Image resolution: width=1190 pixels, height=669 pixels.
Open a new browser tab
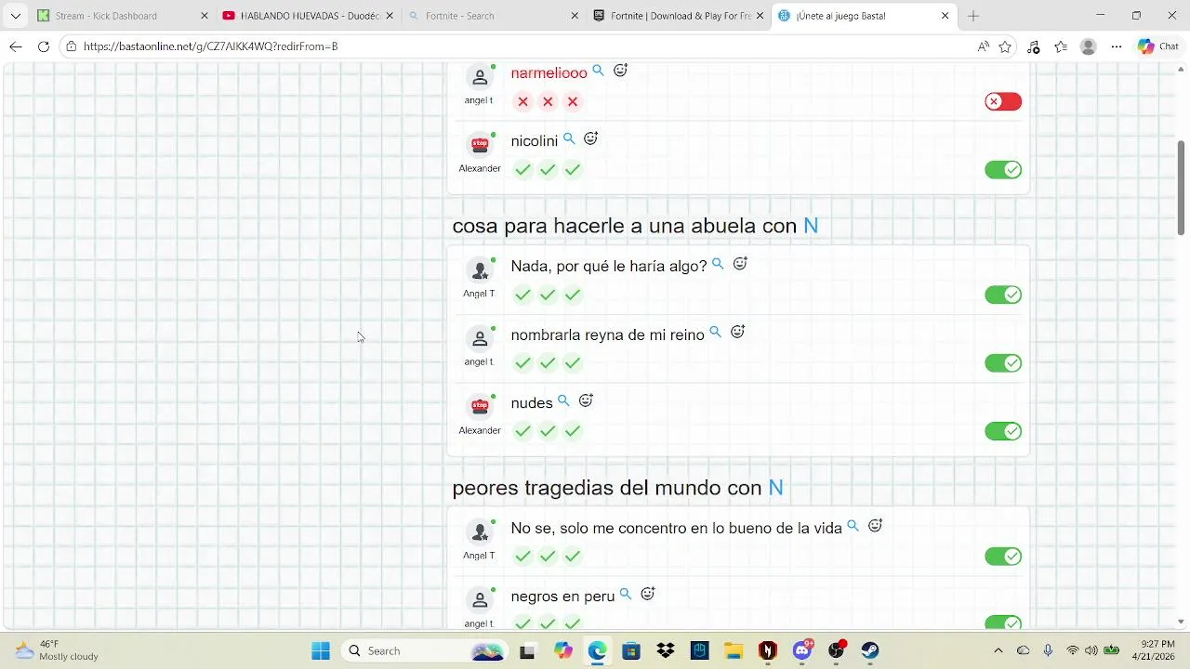coord(973,16)
